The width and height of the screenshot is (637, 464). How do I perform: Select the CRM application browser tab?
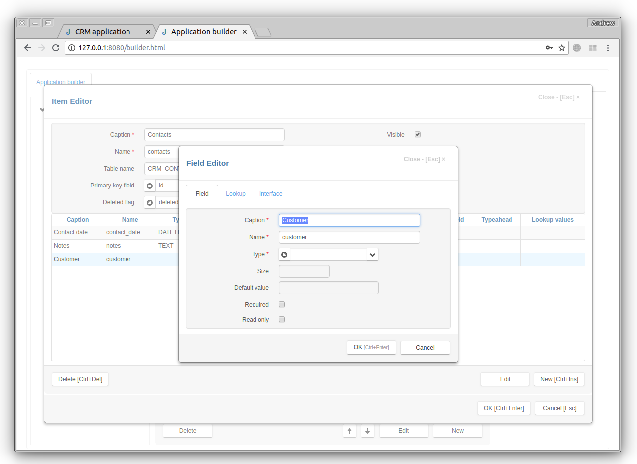(x=107, y=32)
